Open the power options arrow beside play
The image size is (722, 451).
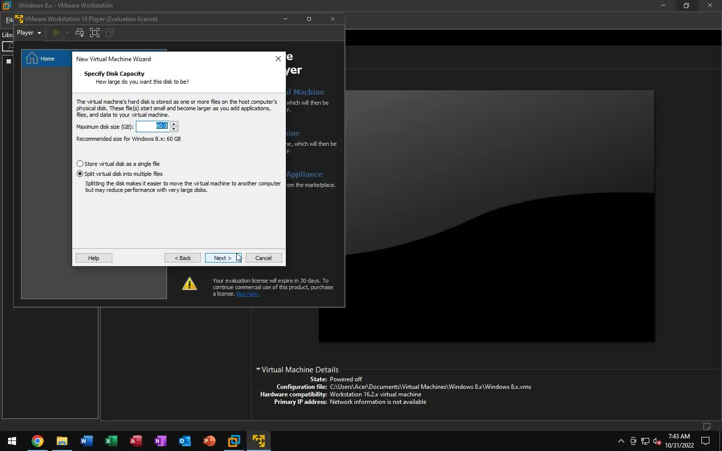click(67, 33)
